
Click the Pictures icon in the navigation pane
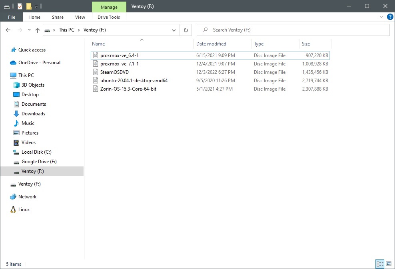pos(16,133)
